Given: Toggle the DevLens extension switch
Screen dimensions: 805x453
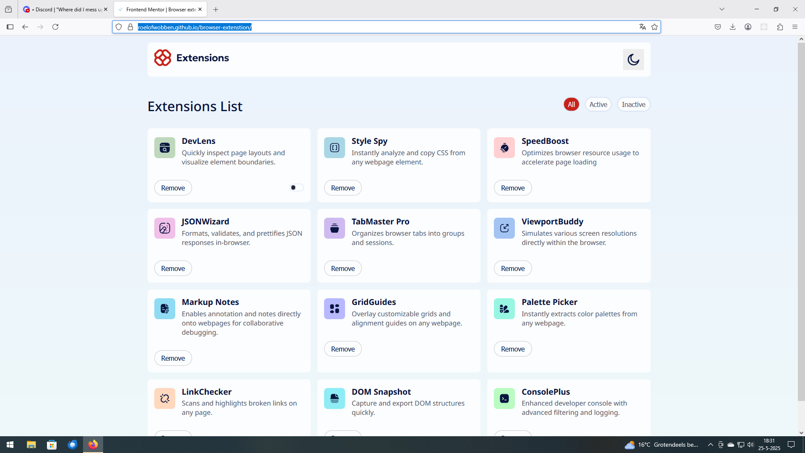Looking at the screenshot, I should point(296,187).
